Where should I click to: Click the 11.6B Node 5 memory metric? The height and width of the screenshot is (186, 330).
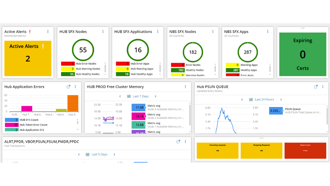pyautogui.click(x=158, y=107)
